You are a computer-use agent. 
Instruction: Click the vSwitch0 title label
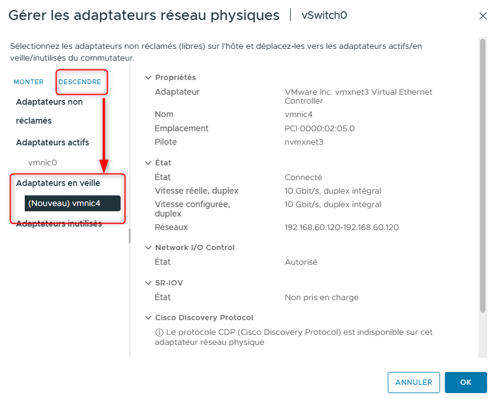(324, 16)
